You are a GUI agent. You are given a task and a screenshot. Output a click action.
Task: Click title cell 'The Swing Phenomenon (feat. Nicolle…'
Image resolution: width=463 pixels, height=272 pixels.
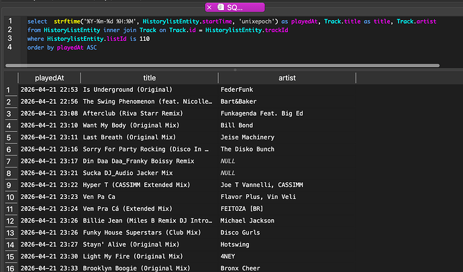[x=150, y=102]
